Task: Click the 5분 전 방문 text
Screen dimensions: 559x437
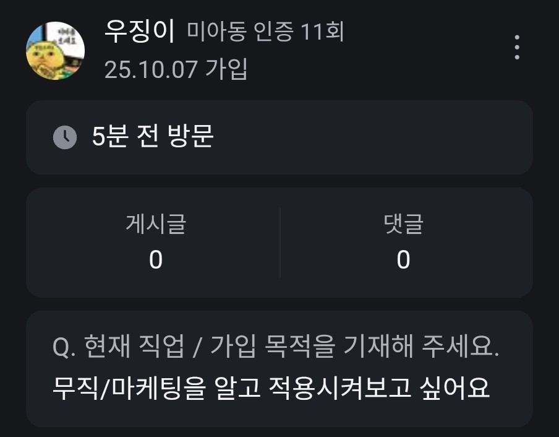Action: point(152,137)
